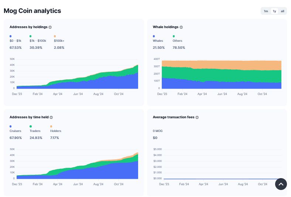Toggle the Cruisers legend series
The image size is (291, 197).
15,131
